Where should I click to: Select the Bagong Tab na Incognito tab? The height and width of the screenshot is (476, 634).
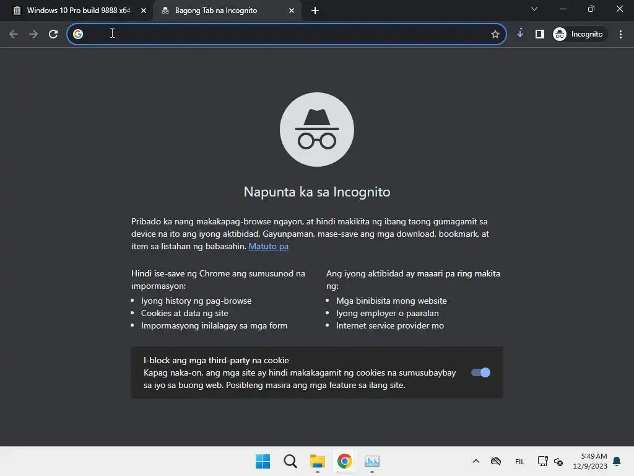[216, 11]
